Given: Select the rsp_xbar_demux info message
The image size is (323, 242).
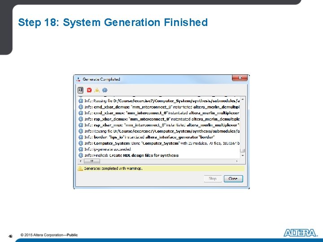Looking at the screenshot, I should (159, 119).
